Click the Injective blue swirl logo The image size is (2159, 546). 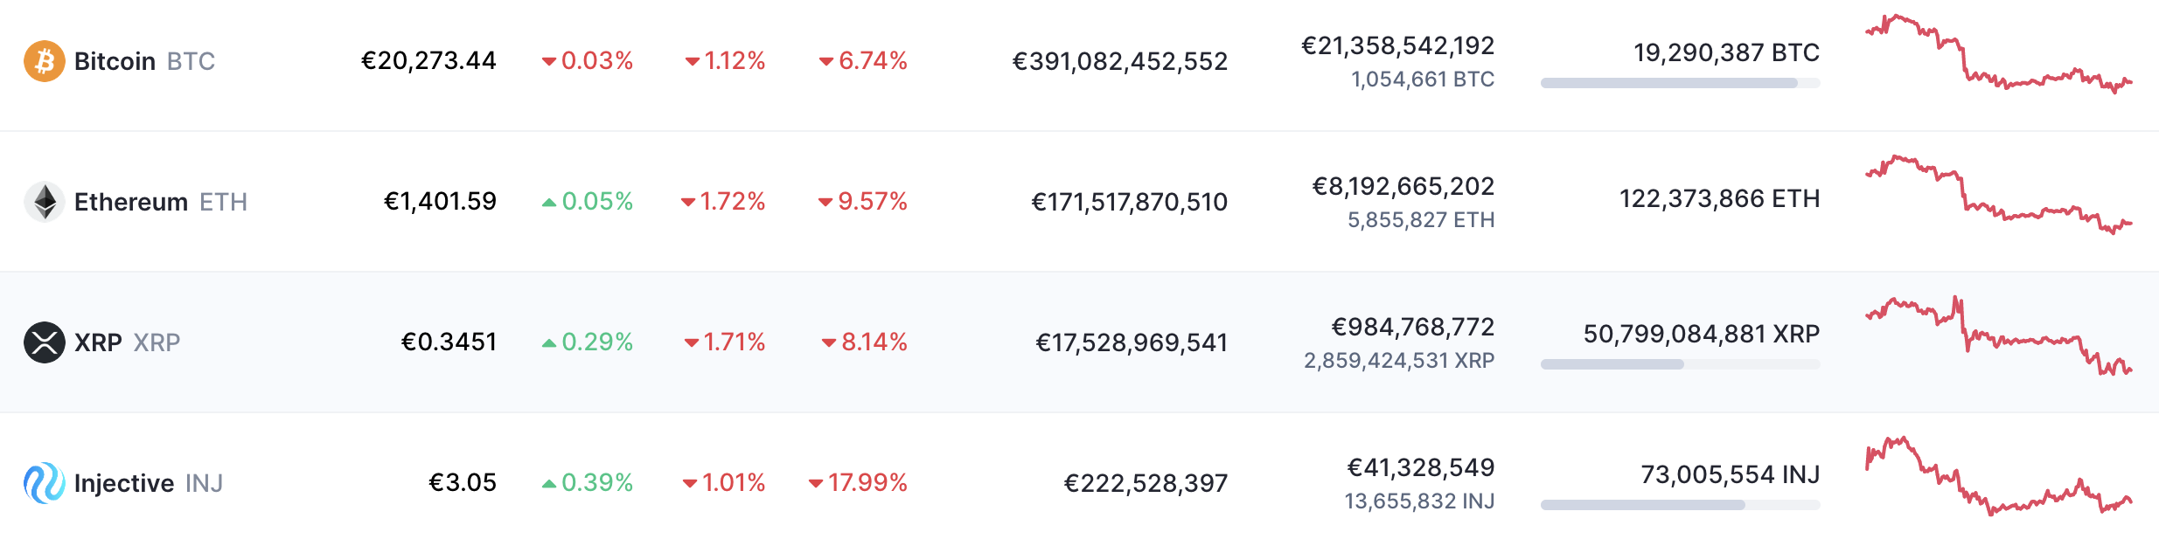(45, 483)
